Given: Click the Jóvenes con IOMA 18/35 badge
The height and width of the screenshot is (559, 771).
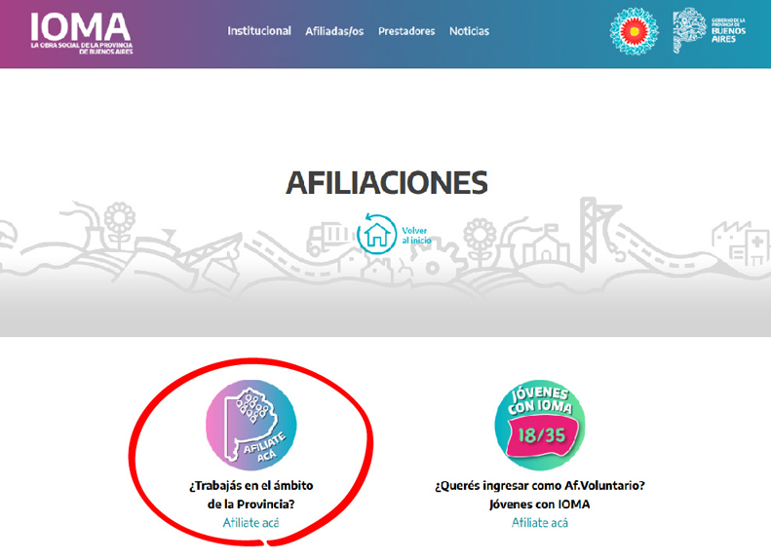Looking at the screenshot, I should [539, 426].
